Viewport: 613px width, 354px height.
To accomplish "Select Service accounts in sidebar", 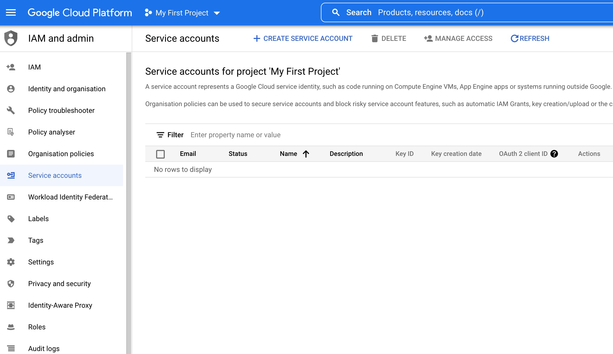I will (62, 175).
